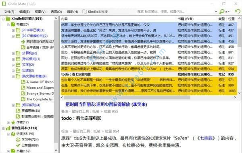Select Strange Stones book
Screen dimensions: 242x153
tap(40, 94)
